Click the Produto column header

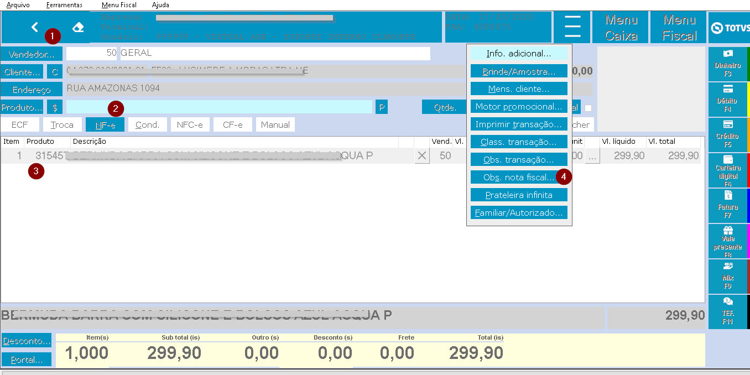[47, 142]
